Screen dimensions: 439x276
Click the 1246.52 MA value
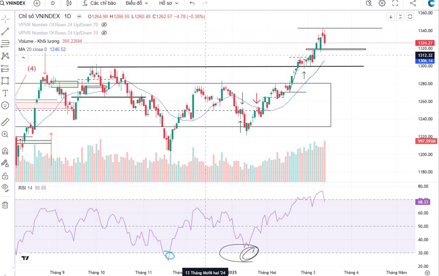coord(58,49)
